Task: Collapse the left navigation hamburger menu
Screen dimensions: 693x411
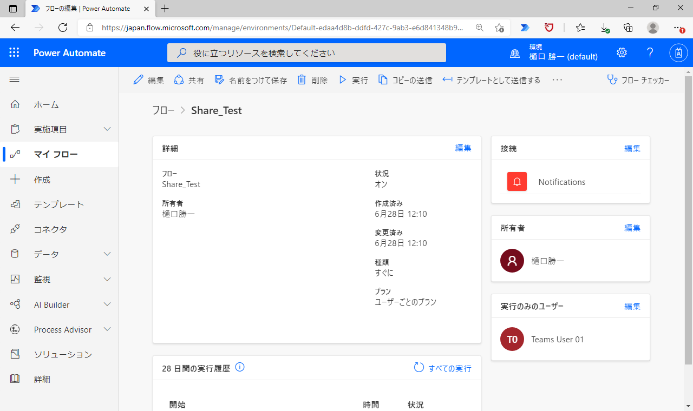Action: point(15,79)
